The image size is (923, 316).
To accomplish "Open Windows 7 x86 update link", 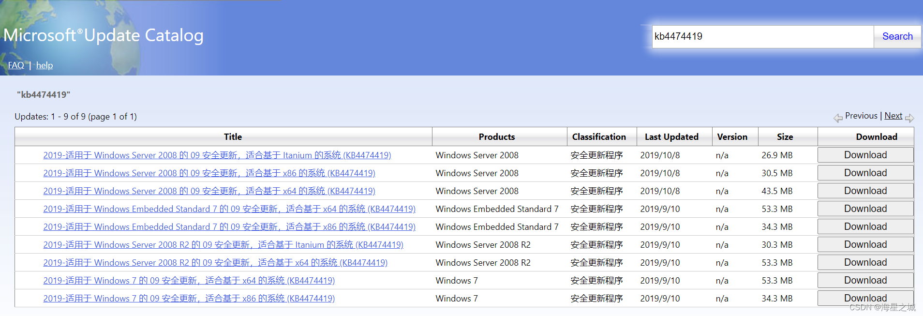I will [x=189, y=299].
